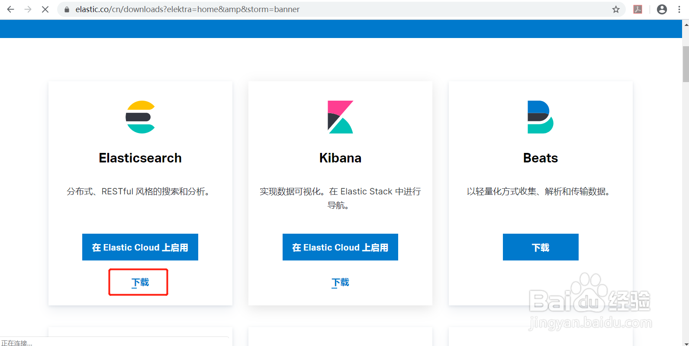Open the PDF extension icon

coord(638,9)
